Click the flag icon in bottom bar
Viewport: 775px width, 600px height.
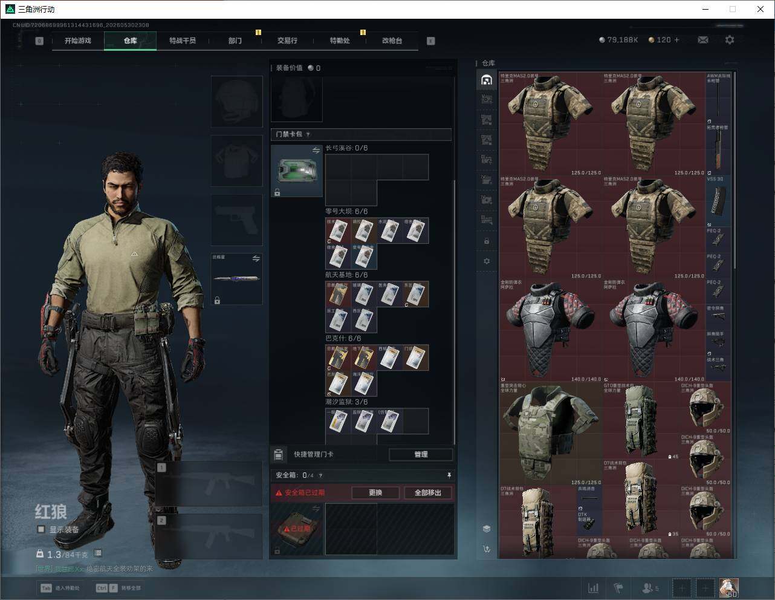point(618,588)
